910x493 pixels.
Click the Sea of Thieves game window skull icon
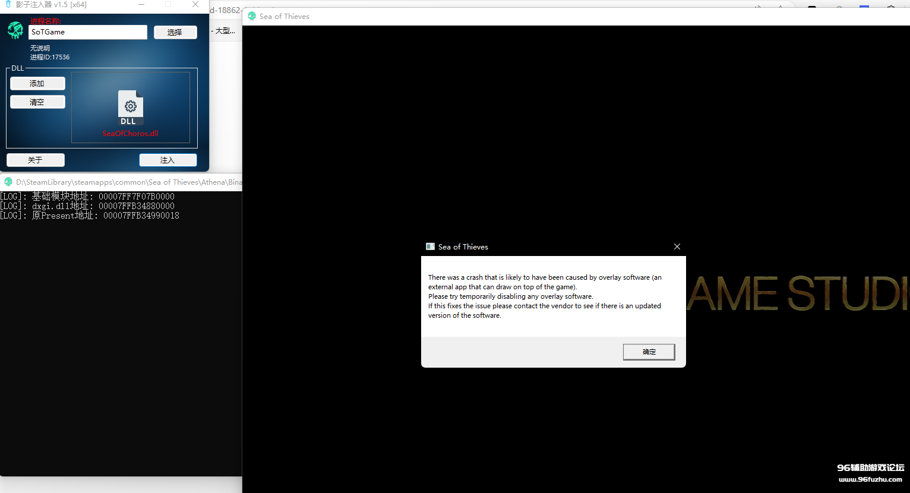click(252, 16)
